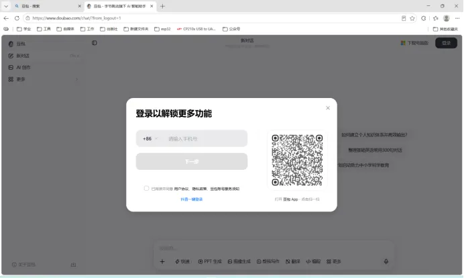Go back with the browser back arrow
464x278 pixels.
point(6,18)
